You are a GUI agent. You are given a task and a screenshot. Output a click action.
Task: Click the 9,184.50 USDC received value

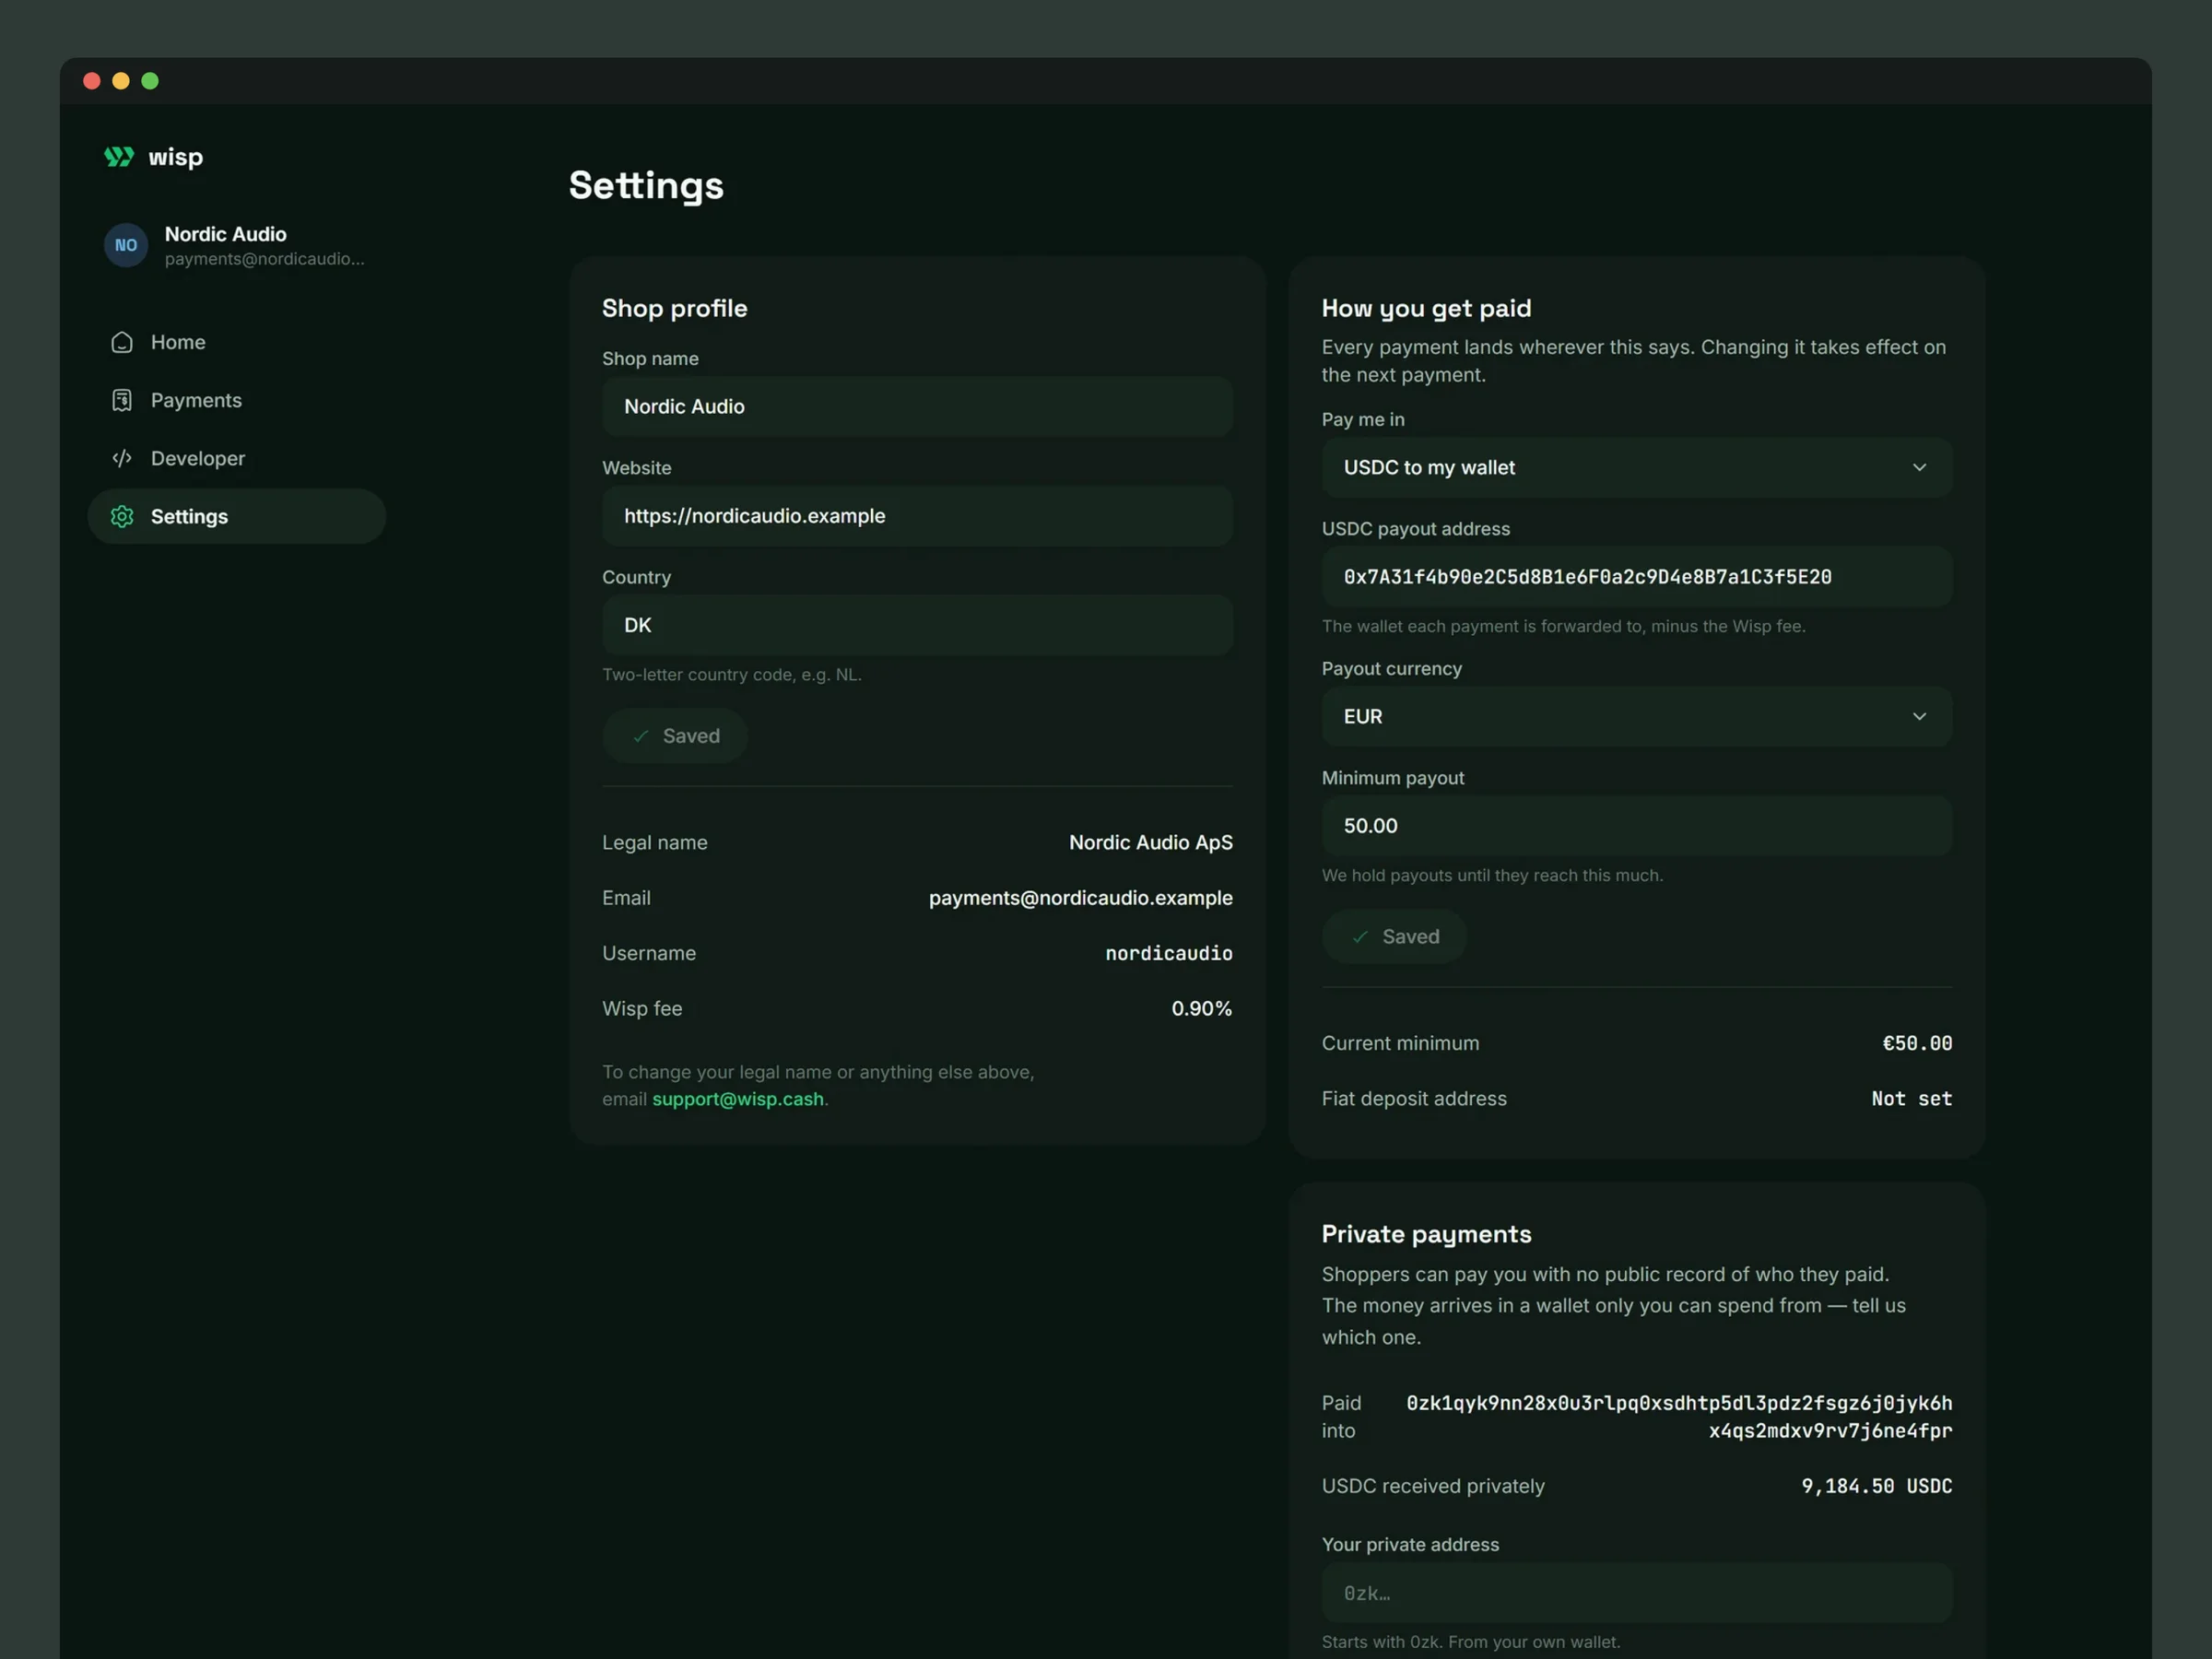[1876, 1486]
